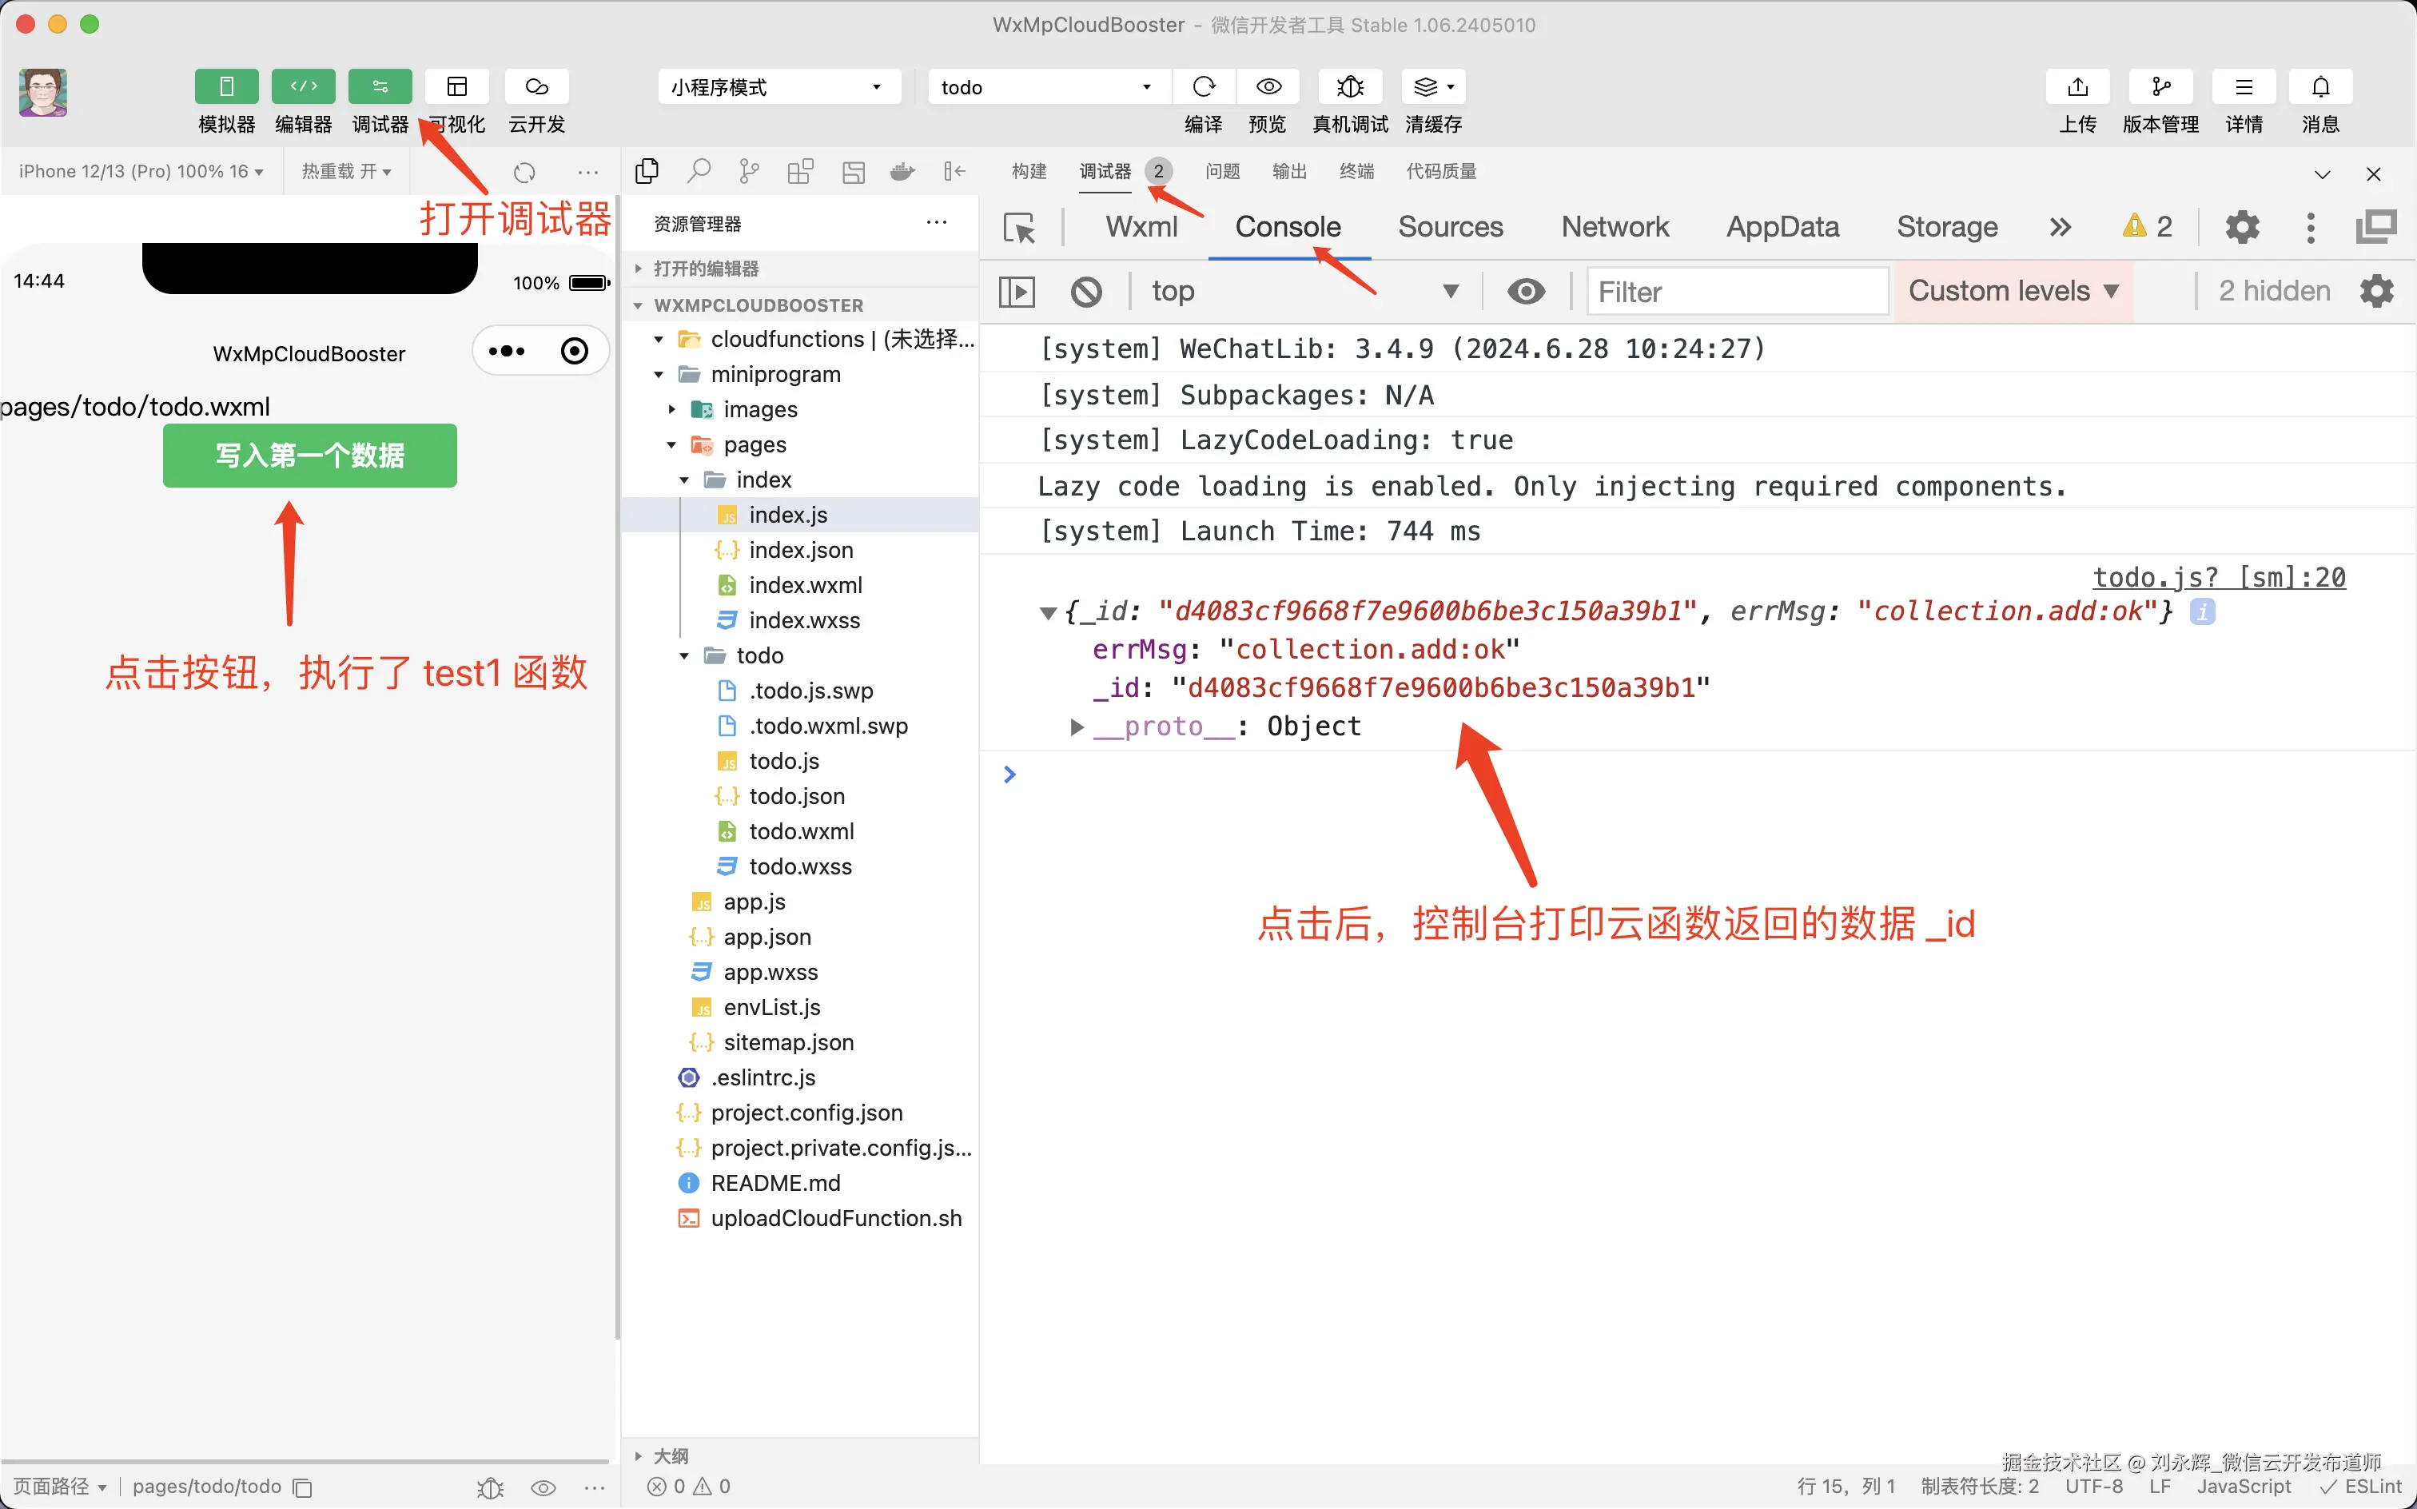
Task: Select the element inspector arrow icon
Action: tap(1019, 228)
